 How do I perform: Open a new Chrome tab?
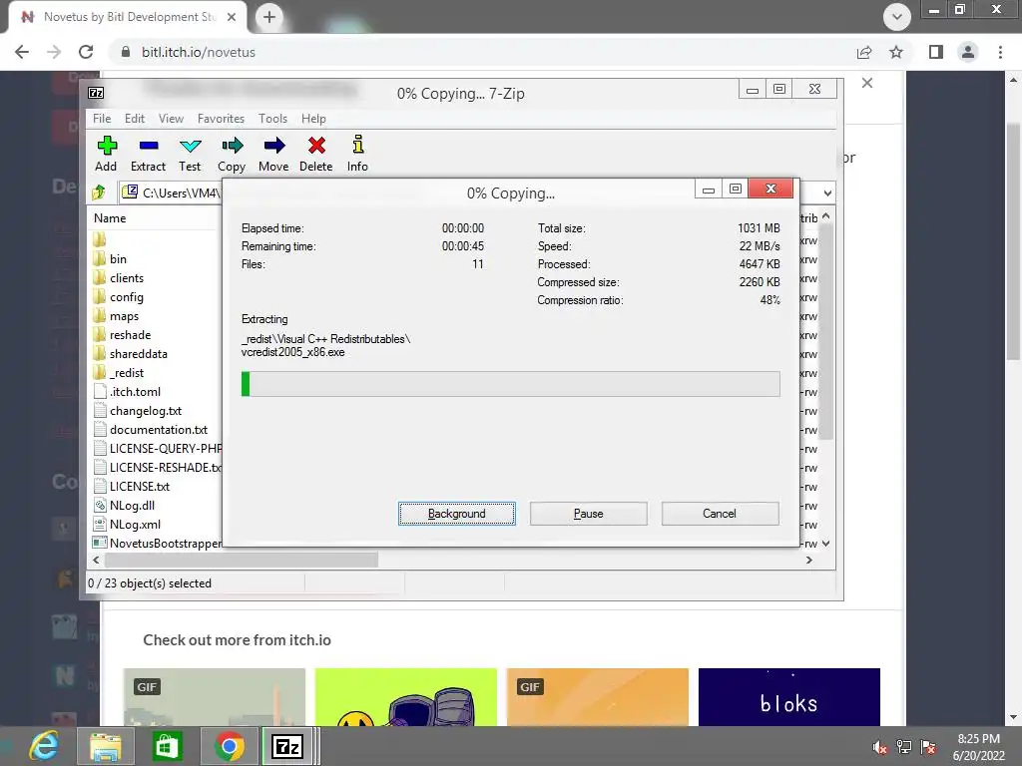269,17
